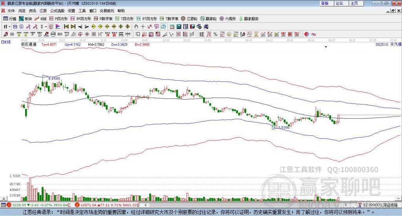Click the status bar keyboard icon at far left

point(3,205)
